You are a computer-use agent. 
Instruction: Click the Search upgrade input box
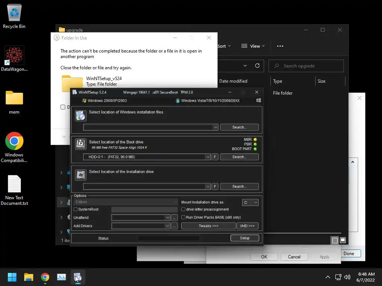306,66
